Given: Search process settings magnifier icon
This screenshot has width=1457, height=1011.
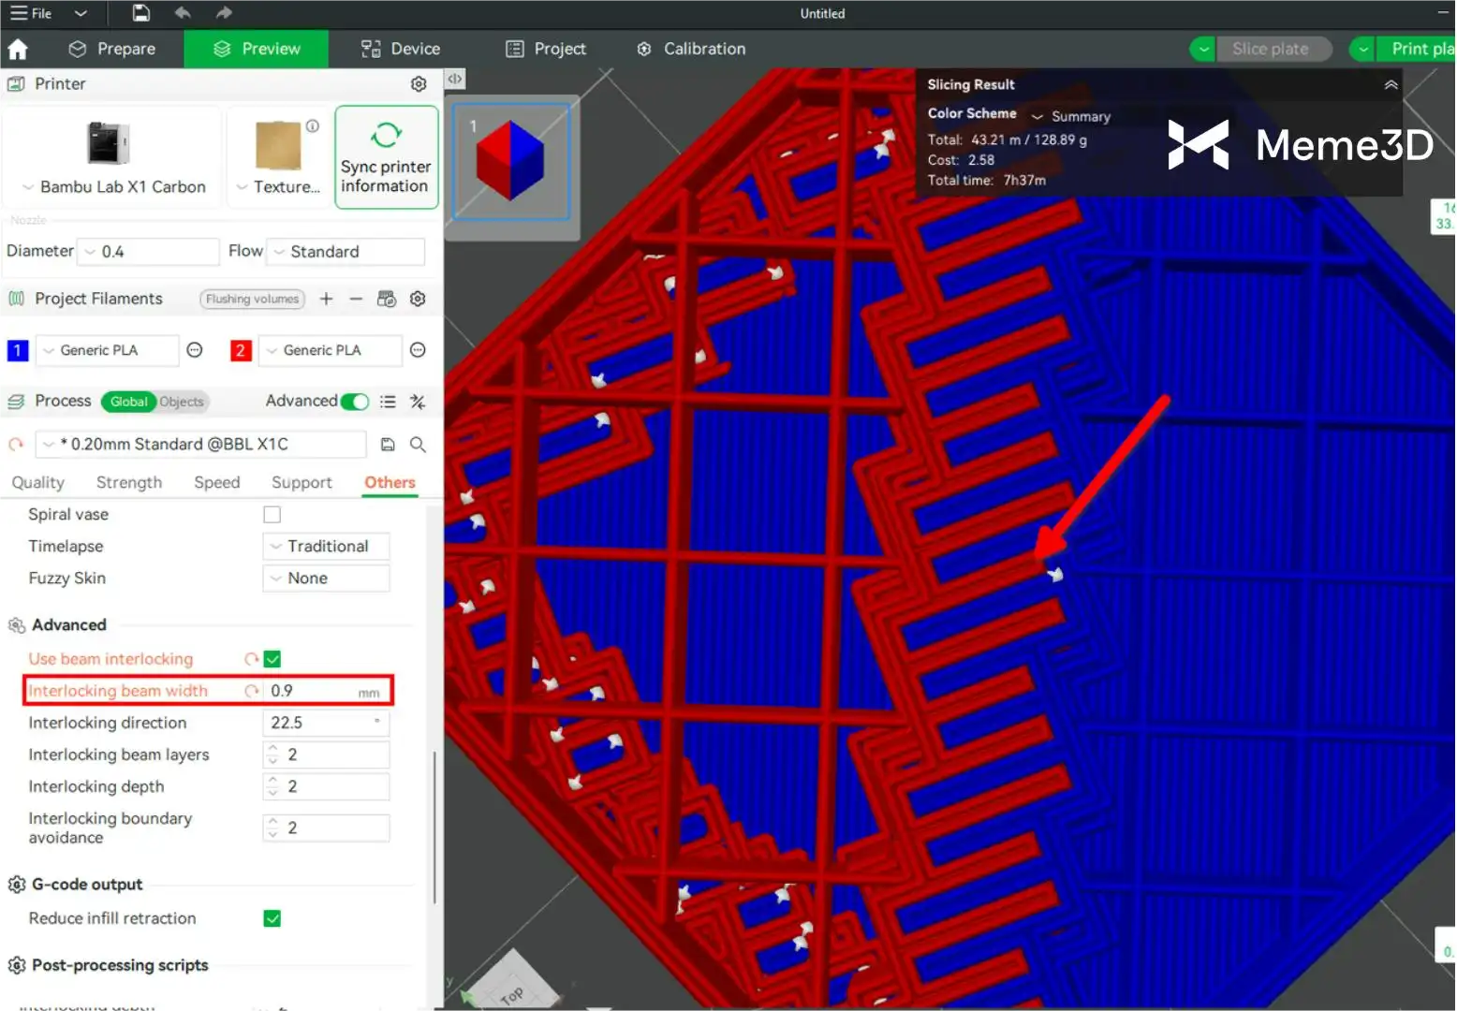Looking at the screenshot, I should tap(419, 445).
